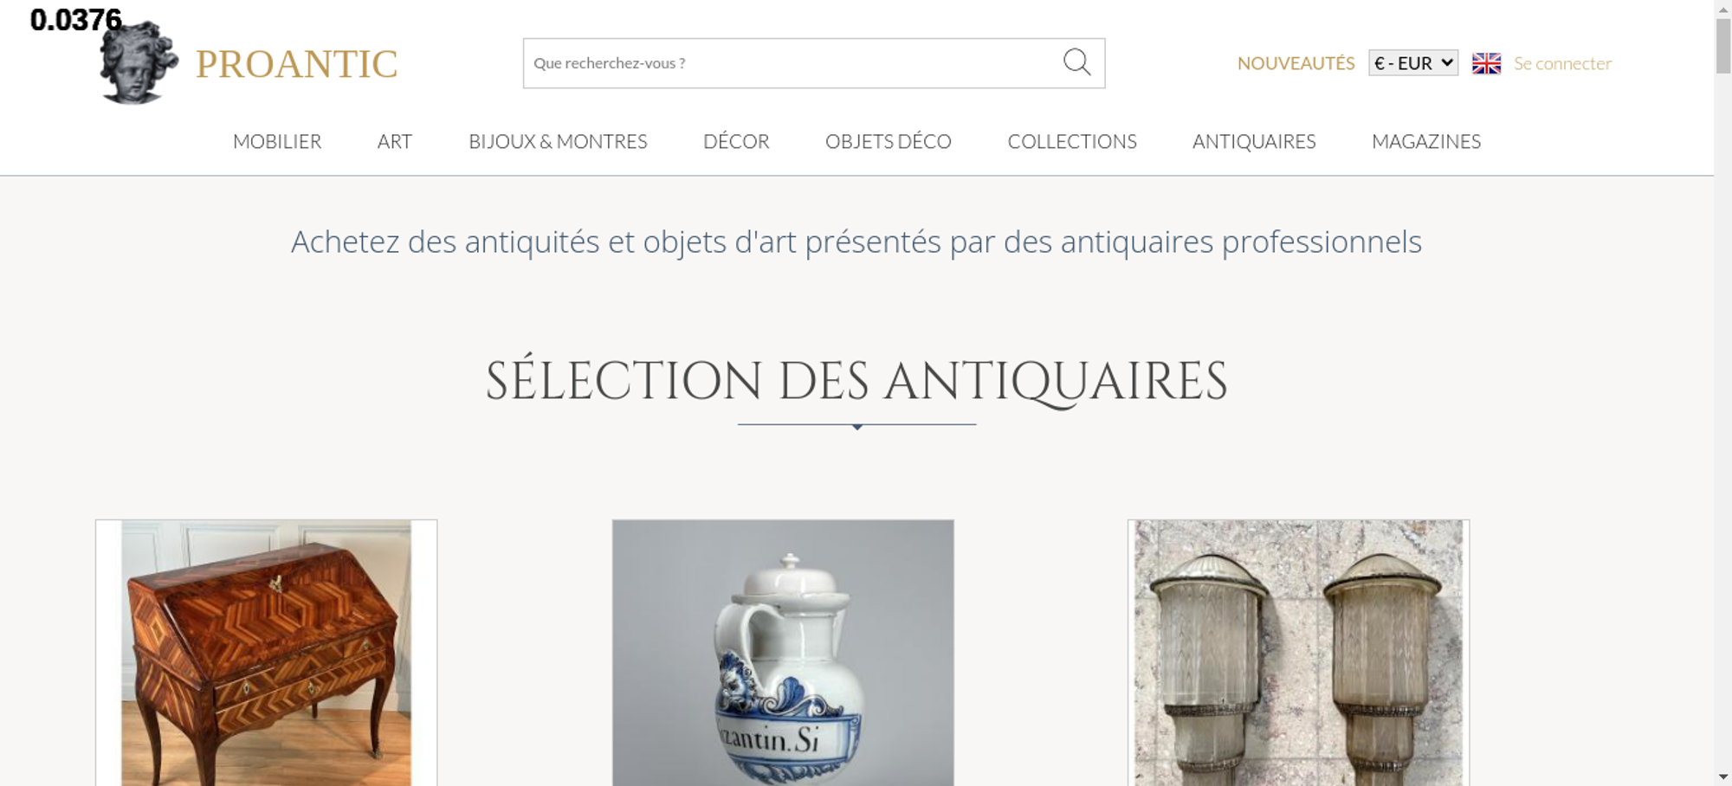The image size is (1732, 786).
Task: Switch language via UK flag icon
Action: click(x=1486, y=63)
